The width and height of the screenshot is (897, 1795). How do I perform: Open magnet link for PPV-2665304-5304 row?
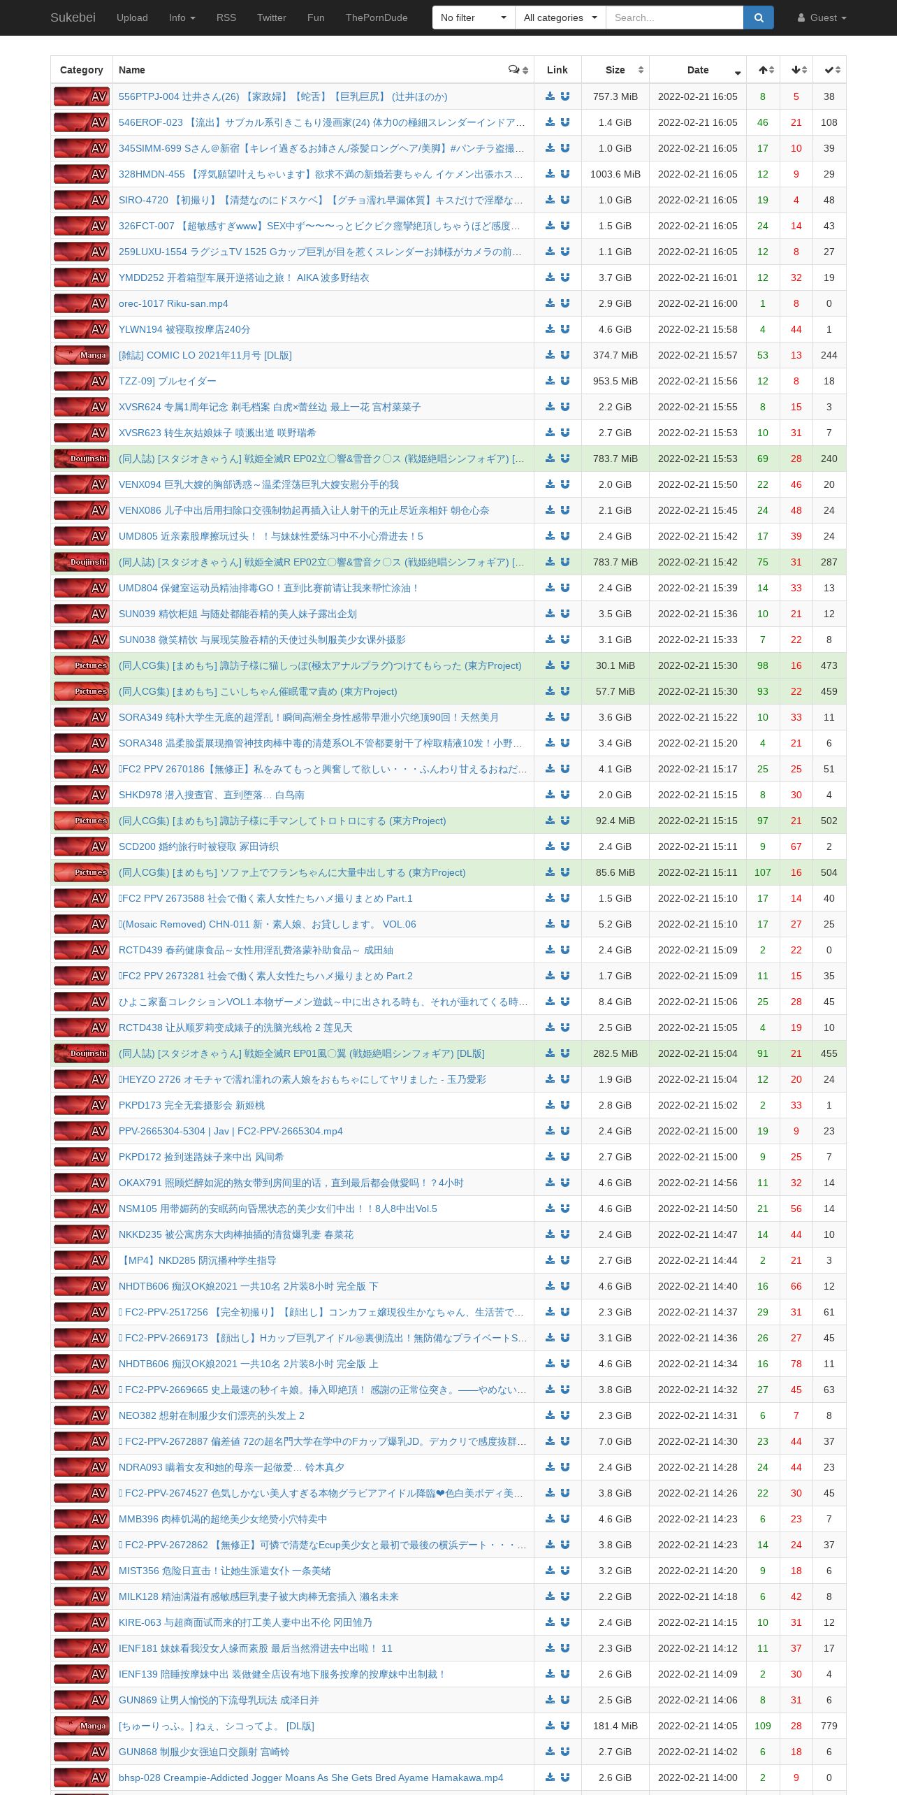565,1131
